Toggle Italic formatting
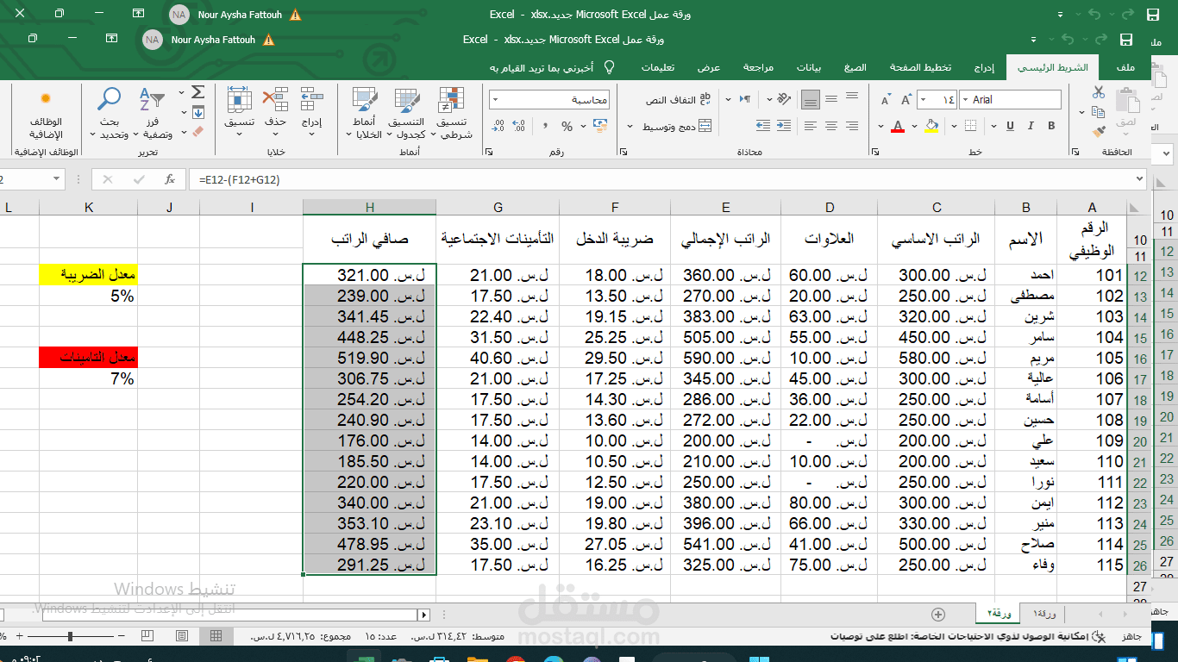Image resolution: width=1178 pixels, height=662 pixels. tap(1031, 127)
